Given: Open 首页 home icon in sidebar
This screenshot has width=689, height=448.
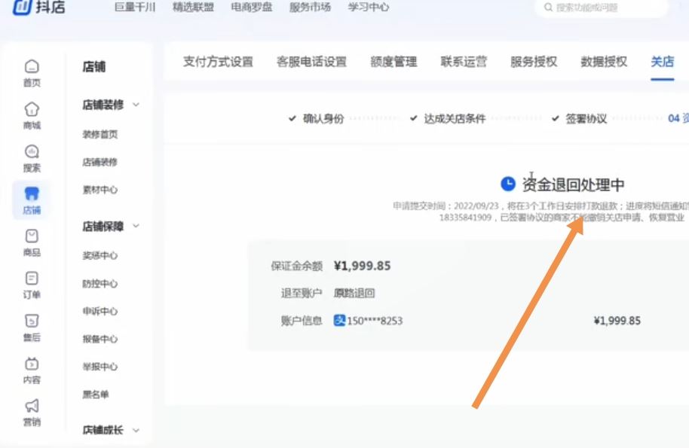Looking at the screenshot, I should coord(32,67).
